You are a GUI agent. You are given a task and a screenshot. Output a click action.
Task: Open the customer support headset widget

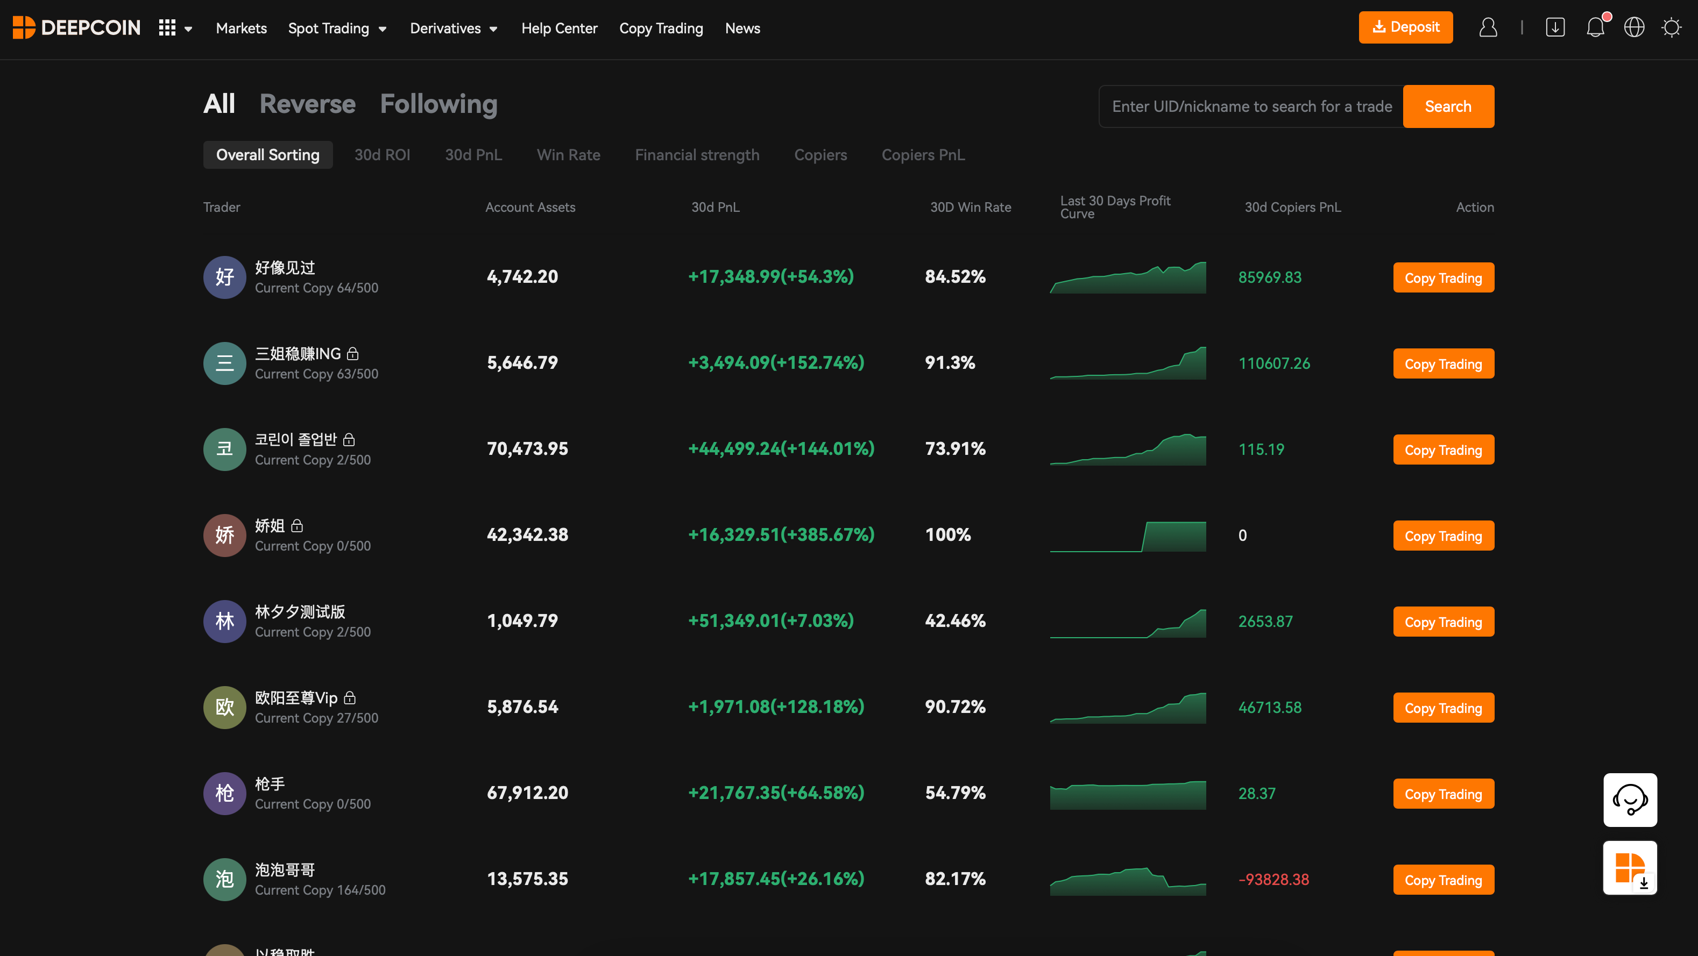tap(1630, 799)
